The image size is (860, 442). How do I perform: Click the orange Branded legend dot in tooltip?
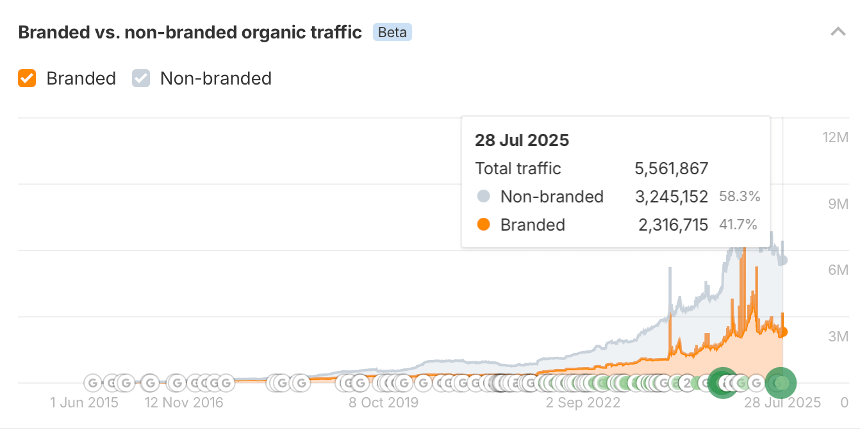coord(484,225)
